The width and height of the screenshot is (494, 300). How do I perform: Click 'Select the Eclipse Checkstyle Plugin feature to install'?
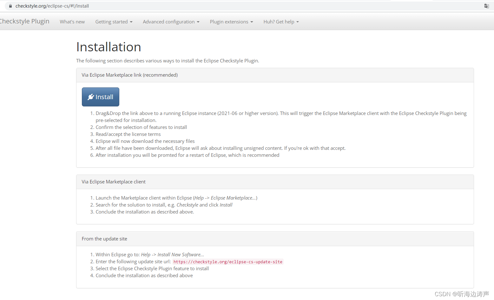[x=152, y=269]
